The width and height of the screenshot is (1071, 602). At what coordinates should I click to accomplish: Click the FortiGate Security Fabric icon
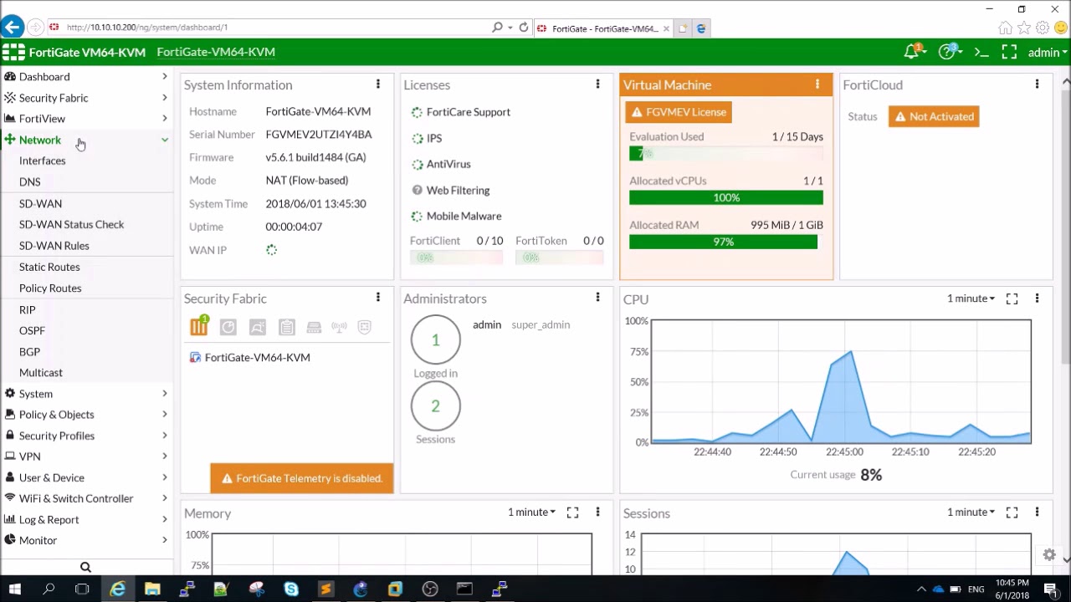(199, 326)
